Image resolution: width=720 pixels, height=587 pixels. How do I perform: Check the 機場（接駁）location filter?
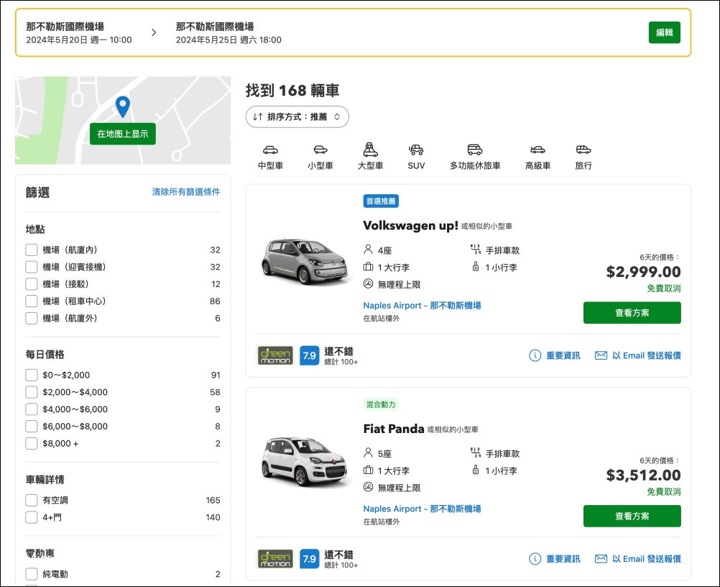(x=31, y=284)
